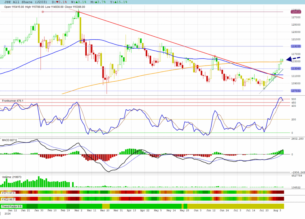Viewport: 305px width, 219px height.
Task: Click the MACD 827.6 indicator label
Action: [x=9, y=140]
